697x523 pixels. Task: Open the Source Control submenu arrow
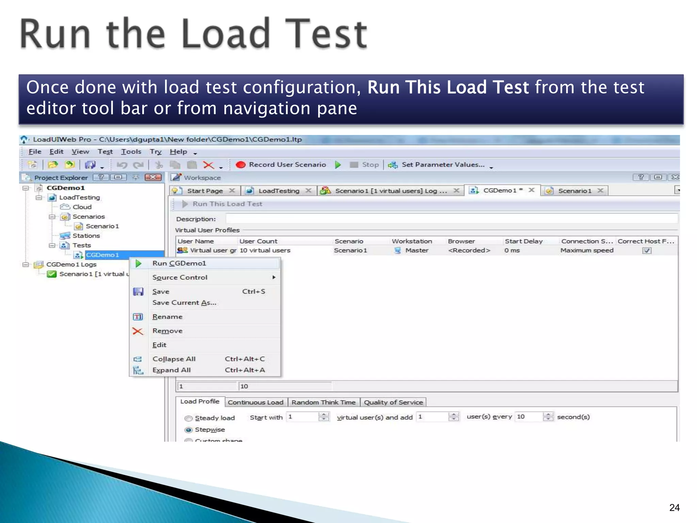pos(274,277)
